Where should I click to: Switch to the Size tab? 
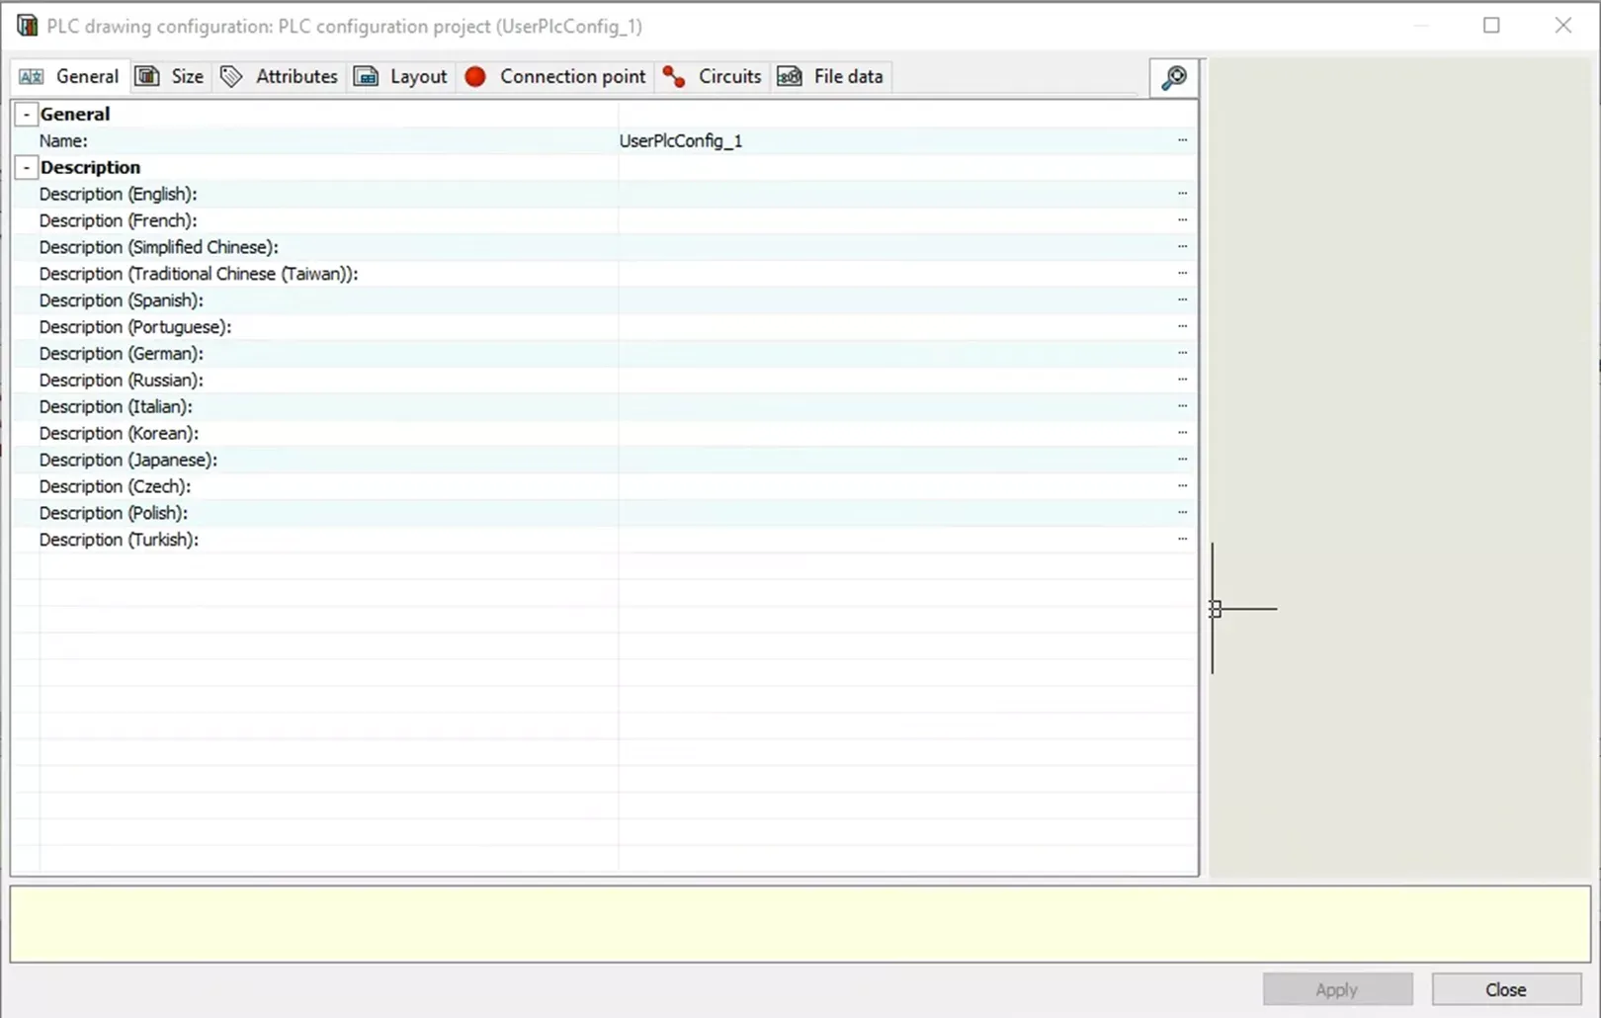tap(169, 76)
